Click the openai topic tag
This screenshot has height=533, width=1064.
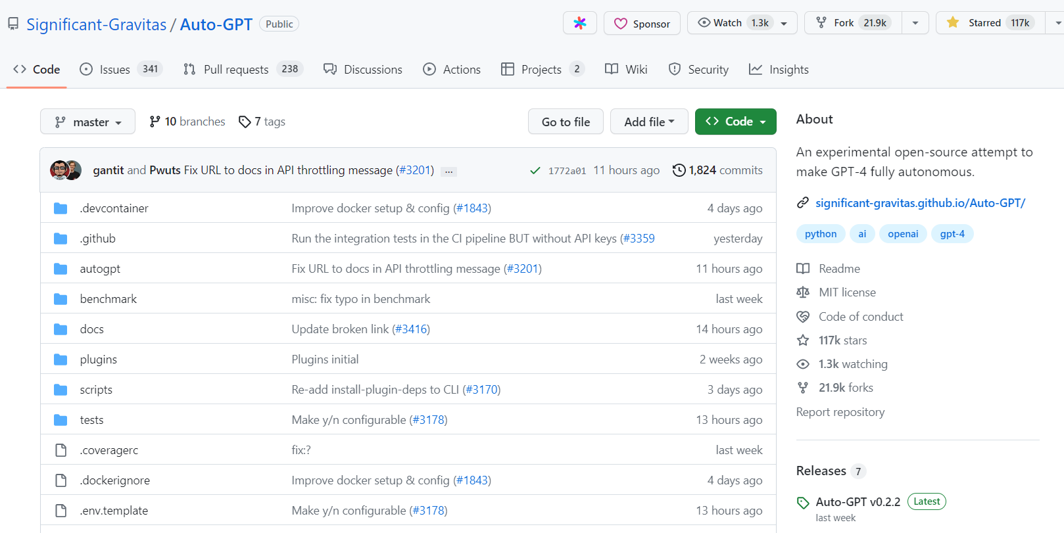coord(903,234)
